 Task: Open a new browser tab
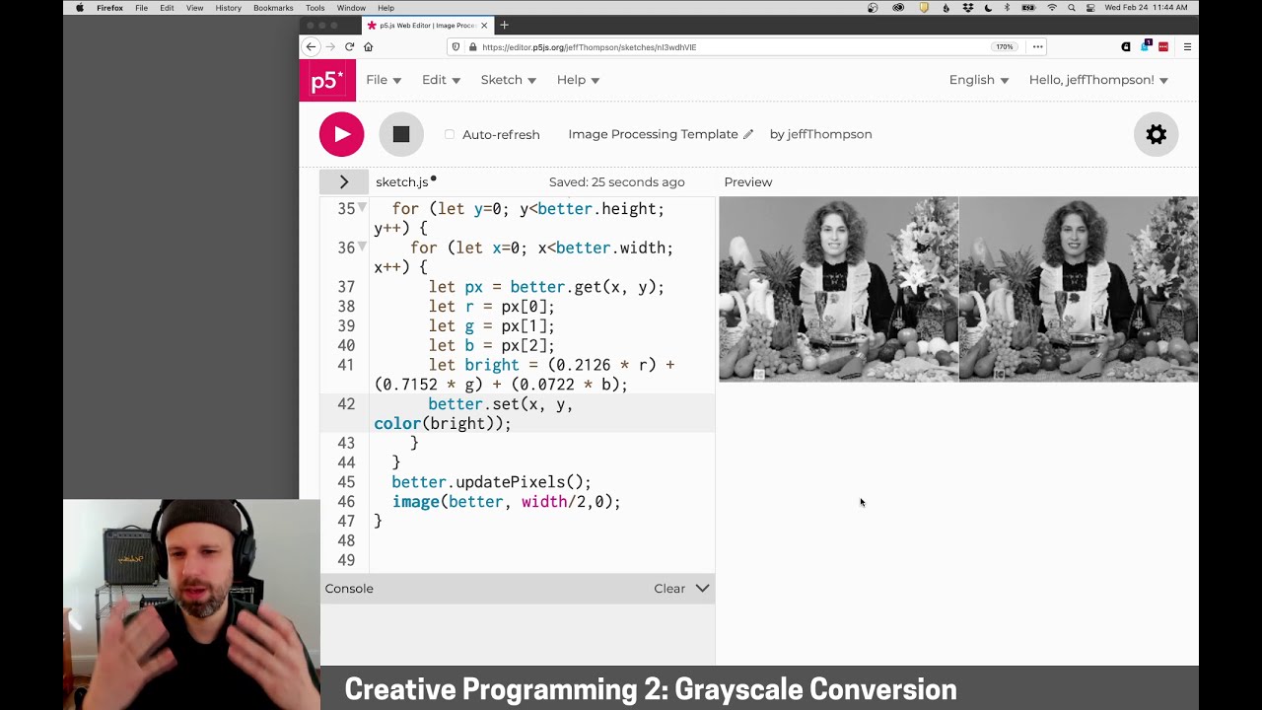(x=504, y=25)
